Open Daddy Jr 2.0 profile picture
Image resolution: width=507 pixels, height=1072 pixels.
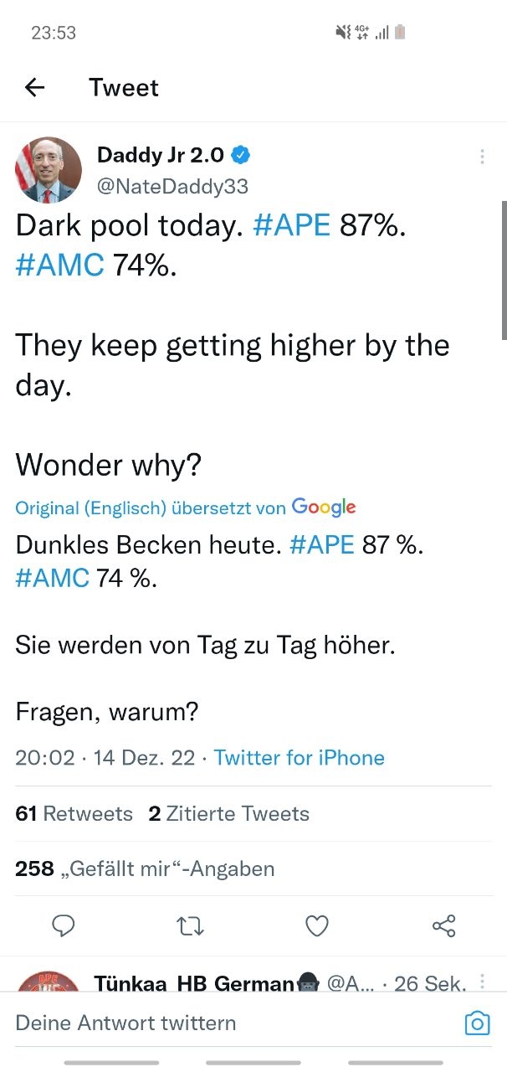click(49, 170)
